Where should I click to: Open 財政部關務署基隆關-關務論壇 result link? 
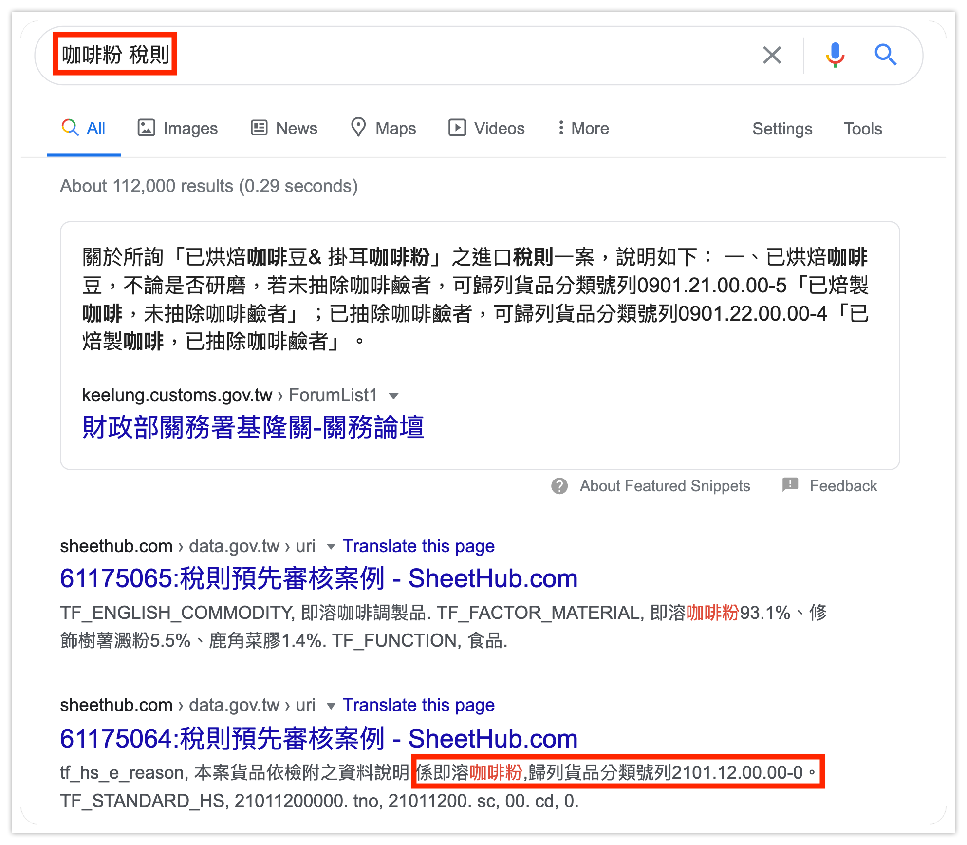(x=253, y=427)
